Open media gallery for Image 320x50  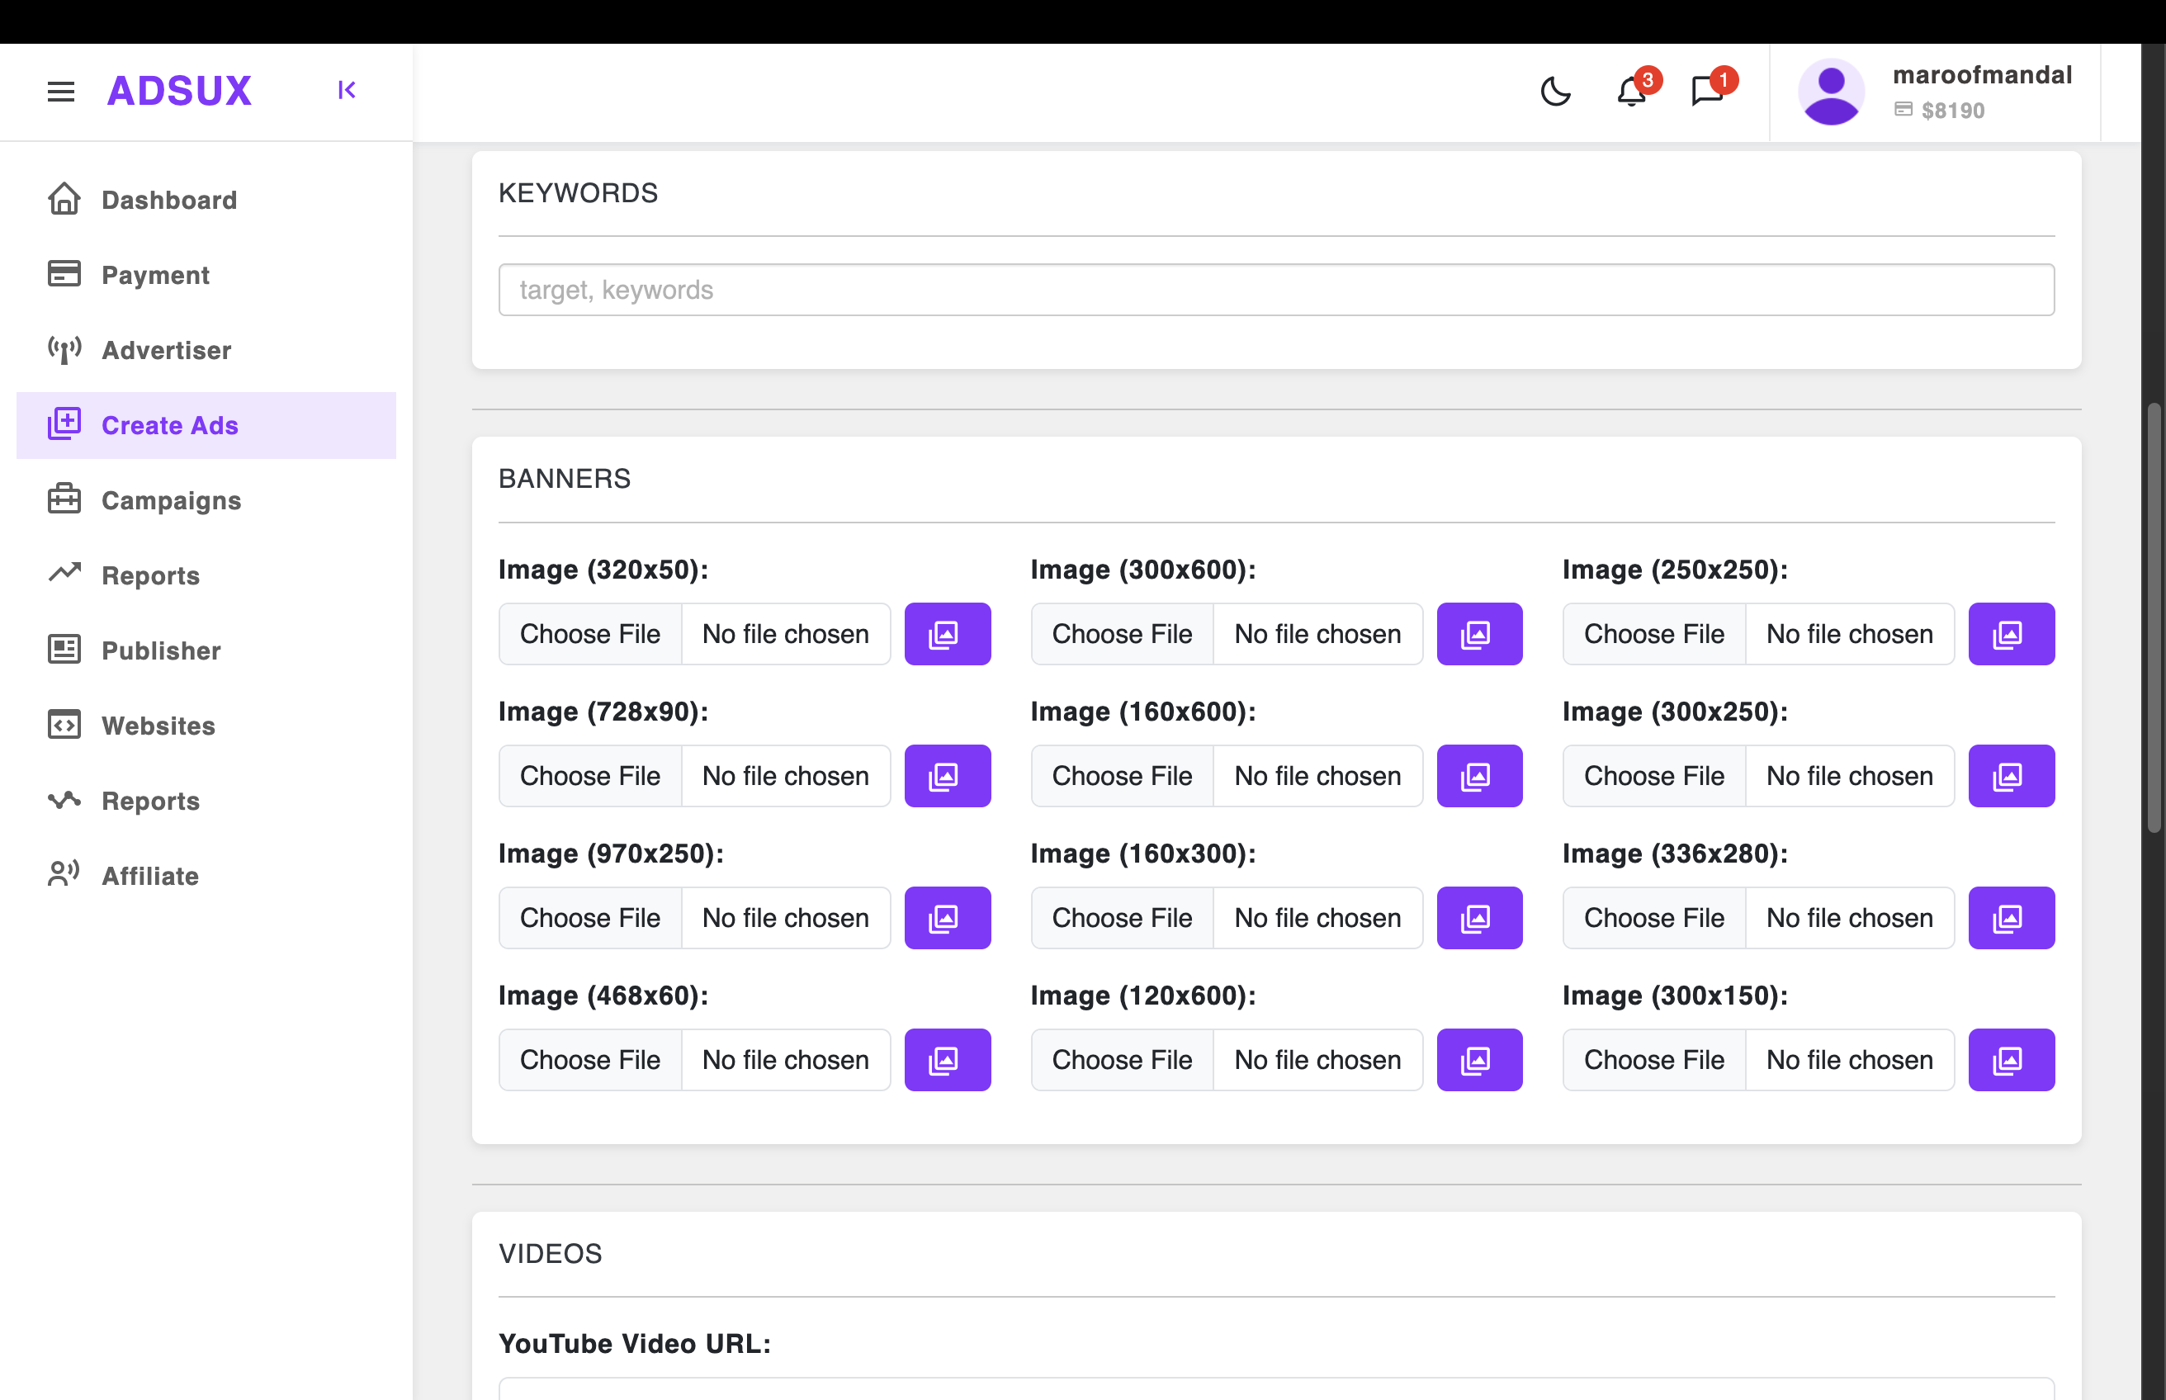946,634
